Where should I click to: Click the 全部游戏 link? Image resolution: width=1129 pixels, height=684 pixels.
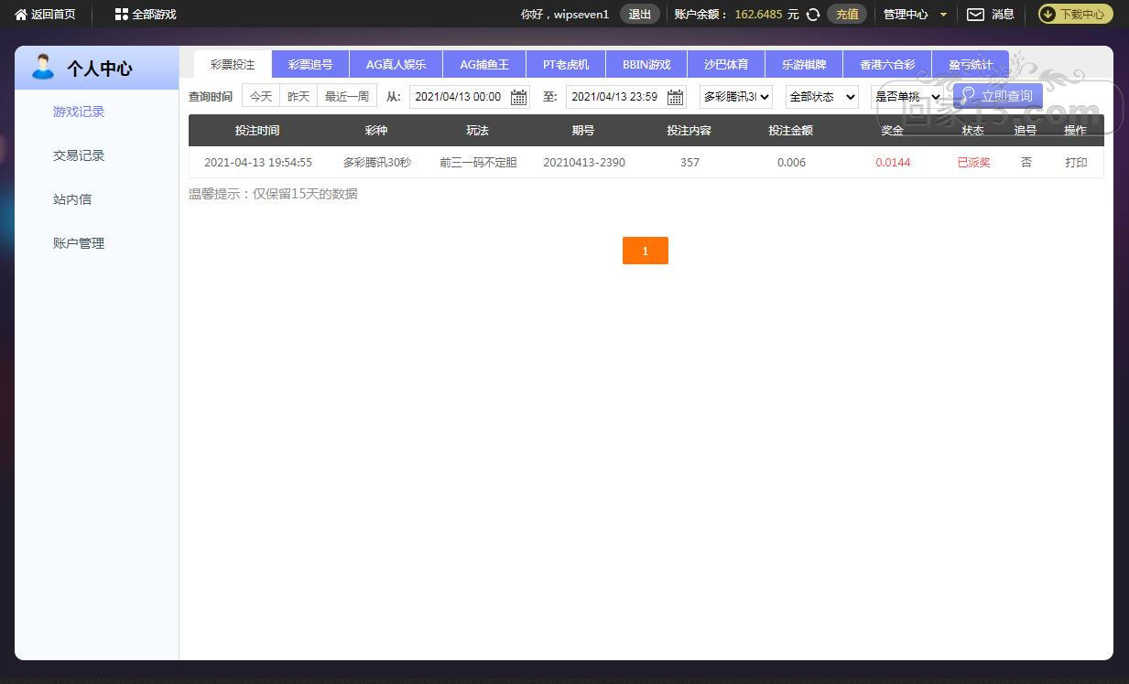(x=154, y=15)
